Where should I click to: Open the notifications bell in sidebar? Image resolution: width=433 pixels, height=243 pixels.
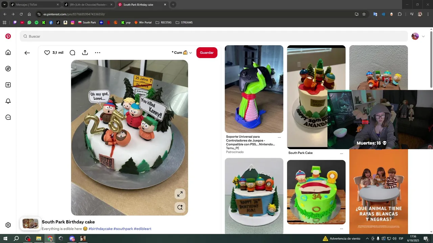[8, 101]
